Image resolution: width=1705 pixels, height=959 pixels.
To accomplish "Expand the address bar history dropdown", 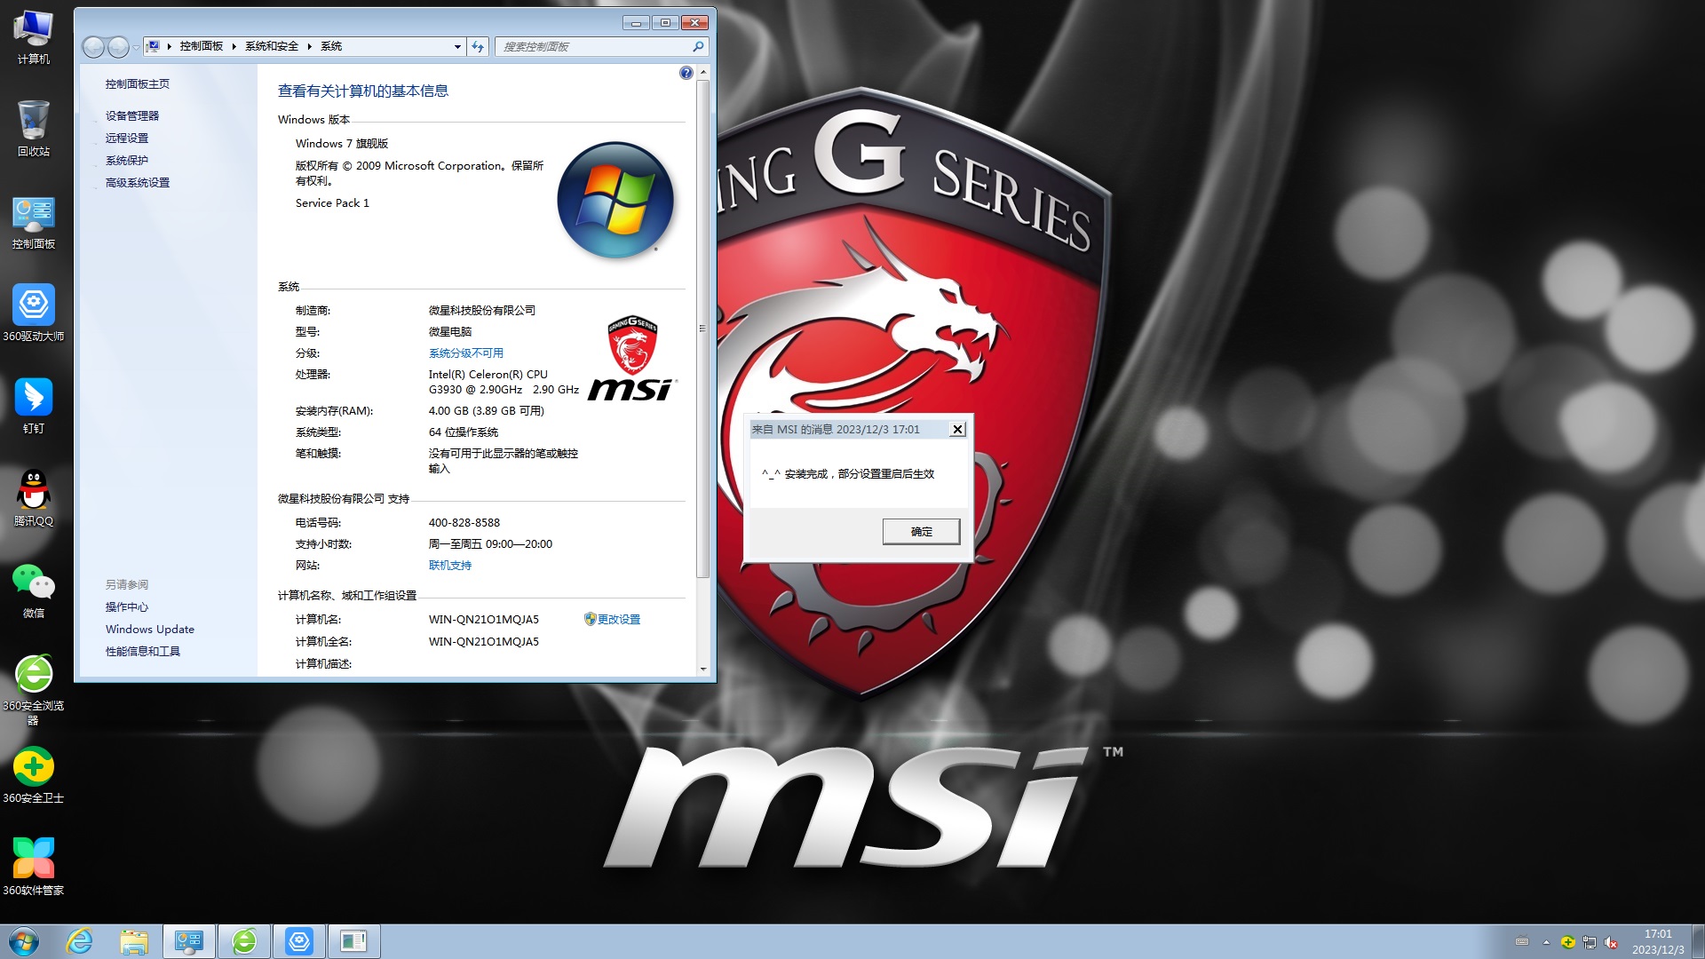I will [457, 46].
